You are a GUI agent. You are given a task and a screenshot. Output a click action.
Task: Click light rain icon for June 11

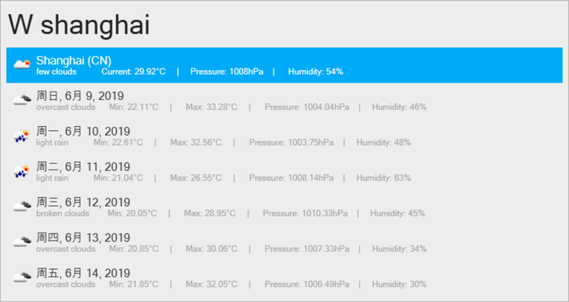point(22,171)
